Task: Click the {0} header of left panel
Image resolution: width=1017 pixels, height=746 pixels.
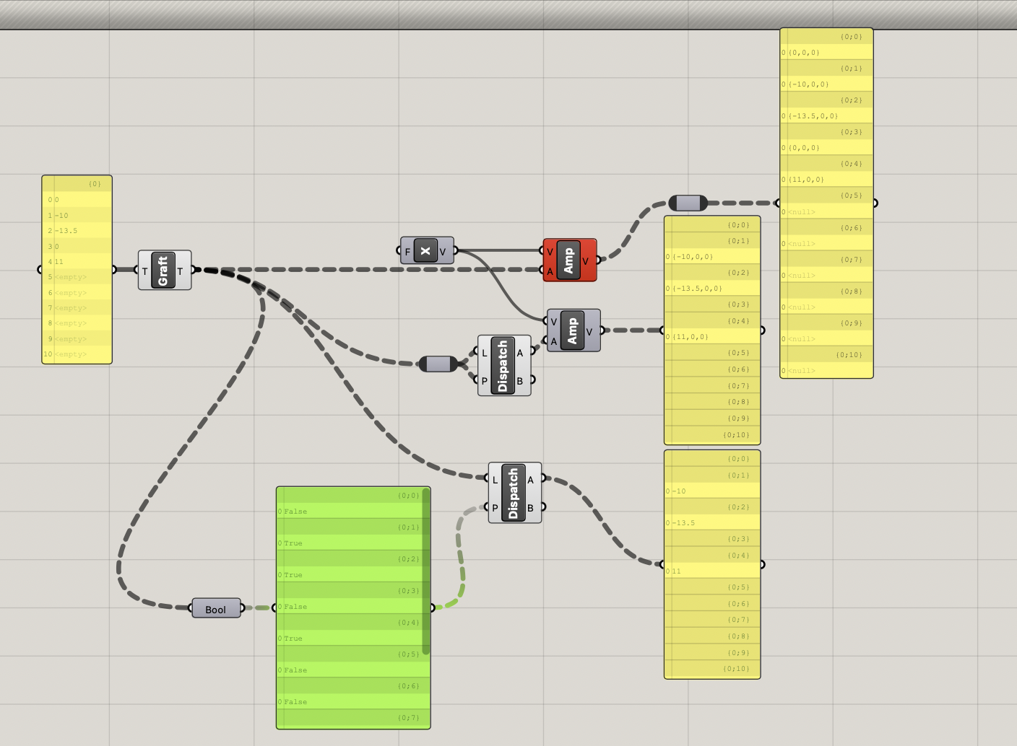Action: coord(77,184)
